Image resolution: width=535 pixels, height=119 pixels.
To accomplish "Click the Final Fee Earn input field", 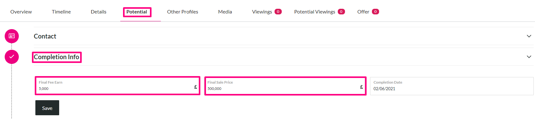I will (x=117, y=85).
